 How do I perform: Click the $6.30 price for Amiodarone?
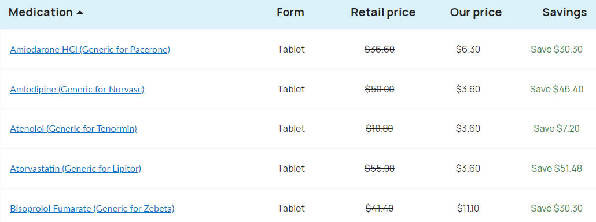[x=468, y=49]
